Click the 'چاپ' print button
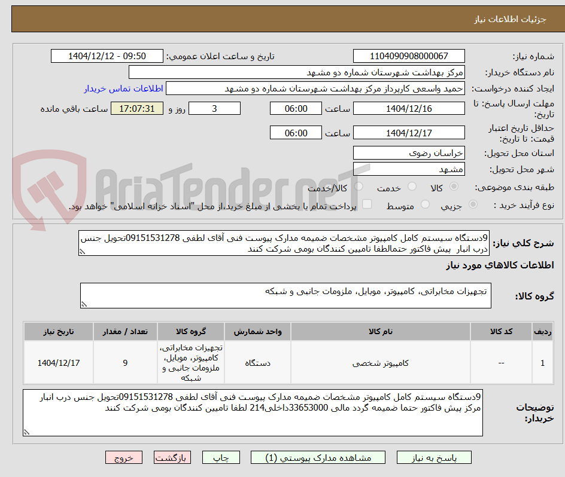The image size is (565, 477). 221,457
